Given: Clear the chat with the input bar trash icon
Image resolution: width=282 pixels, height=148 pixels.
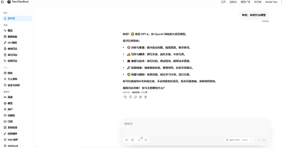Looking at the screenshot, I should point(146,140).
